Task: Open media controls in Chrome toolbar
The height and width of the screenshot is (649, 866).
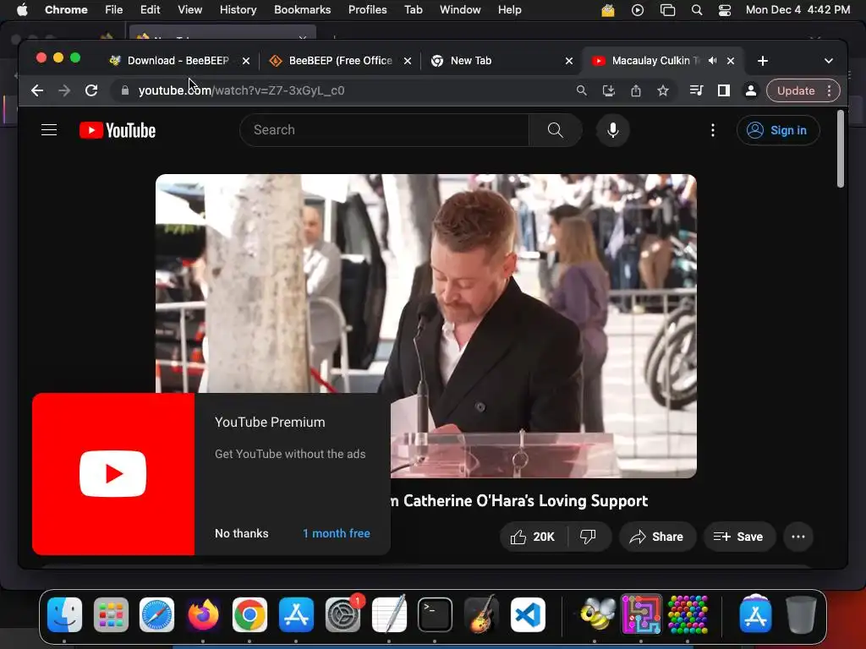Action: coord(697,90)
